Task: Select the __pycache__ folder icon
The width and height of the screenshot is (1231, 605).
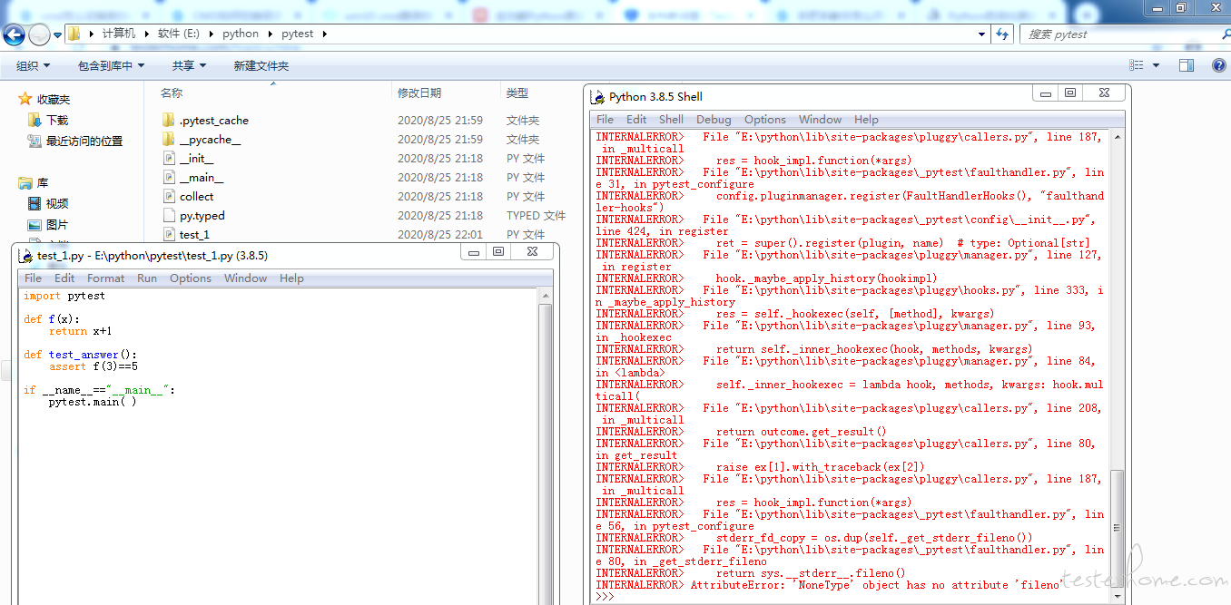Action: 169,139
